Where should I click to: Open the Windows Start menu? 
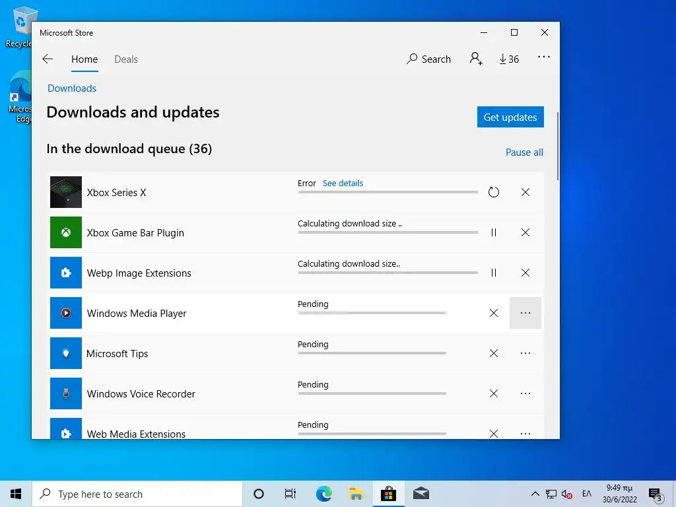(16, 494)
